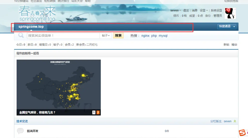The image size is (248, 138).
Task: Click the 昨日:0 statistic
Action: (x=32, y=45)
